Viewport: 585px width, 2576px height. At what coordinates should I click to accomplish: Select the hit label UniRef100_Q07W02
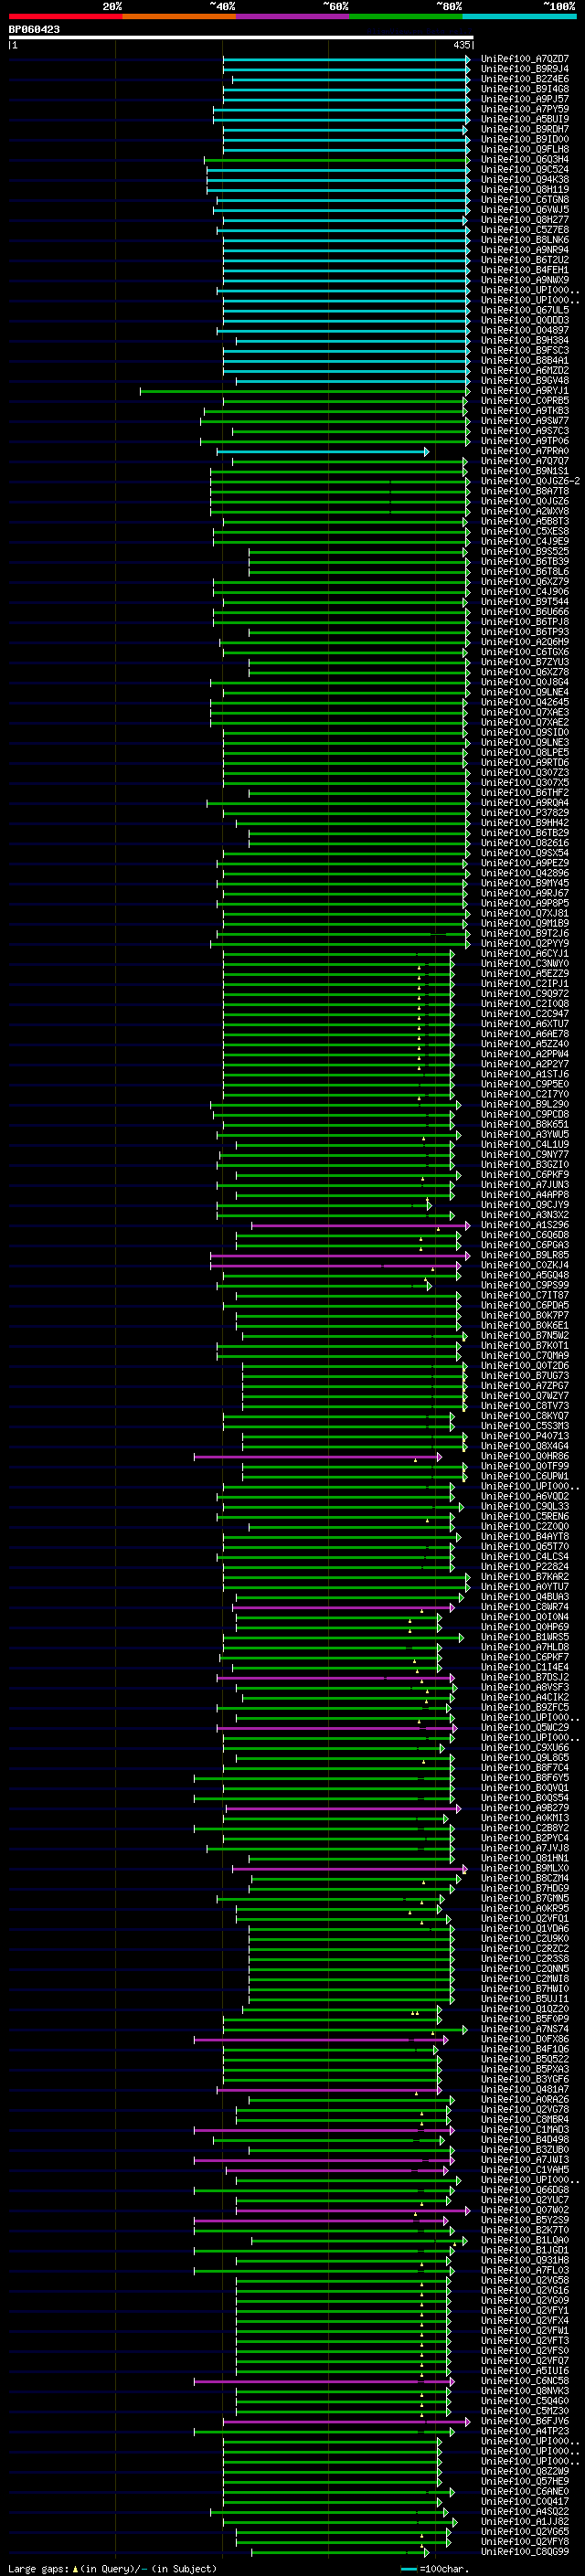pyautogui.click(x=524, y=2210)
